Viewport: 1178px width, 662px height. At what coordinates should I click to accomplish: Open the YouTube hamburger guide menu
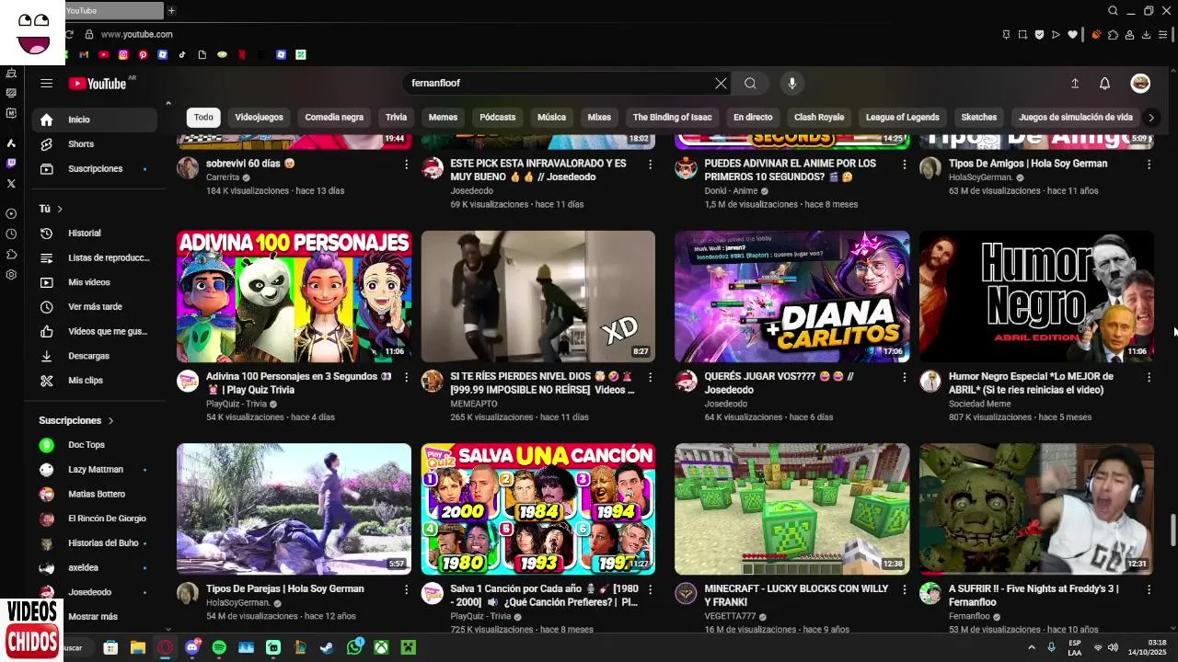[x=46, y=83]
